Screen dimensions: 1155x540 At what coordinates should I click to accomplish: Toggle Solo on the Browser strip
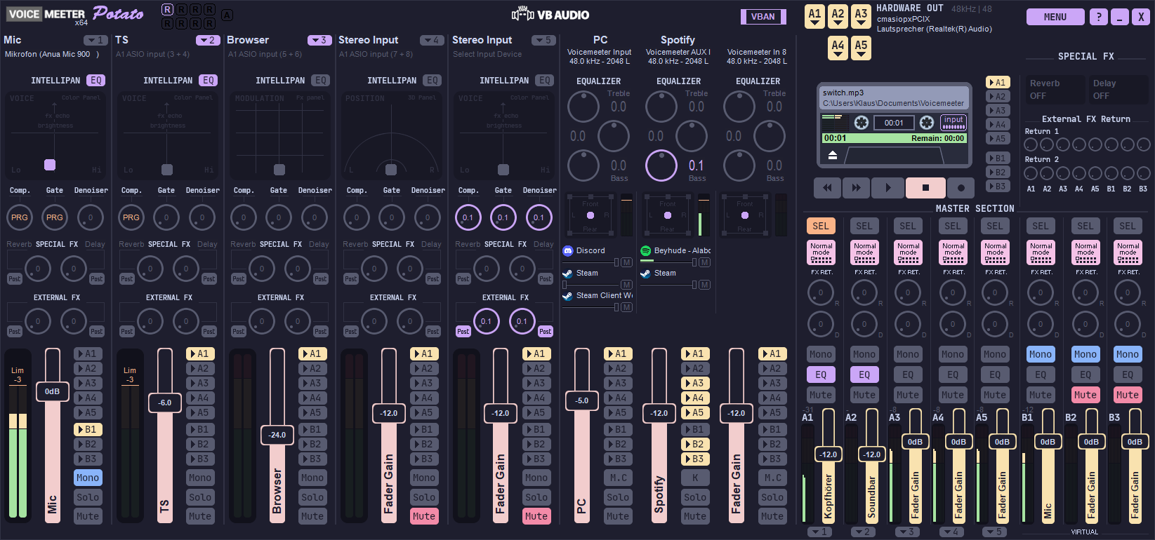[312, 497]
